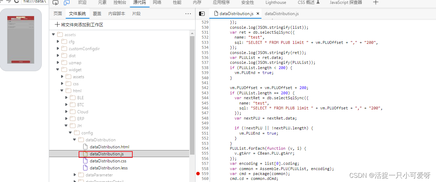Toggle a breakpoint on line number 535
Image resolution: width=436 pixels, height=182 pixels.
click(x=205, y=53)
